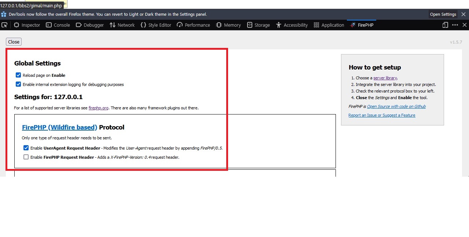Open the Style Editor tab

(x=156, y=25)
